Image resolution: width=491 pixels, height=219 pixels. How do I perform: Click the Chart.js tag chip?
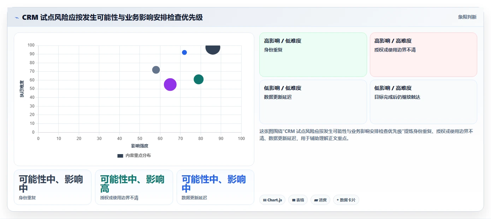[x=272, y=200]
